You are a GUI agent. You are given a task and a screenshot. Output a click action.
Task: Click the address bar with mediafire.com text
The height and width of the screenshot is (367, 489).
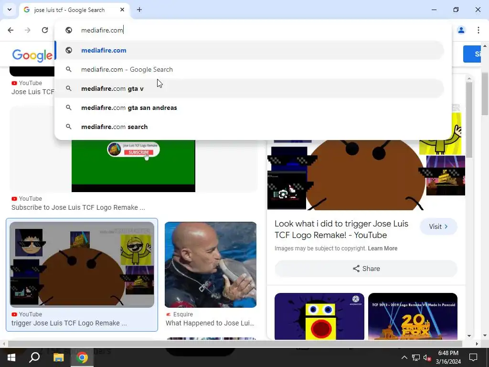click(253, 30)
